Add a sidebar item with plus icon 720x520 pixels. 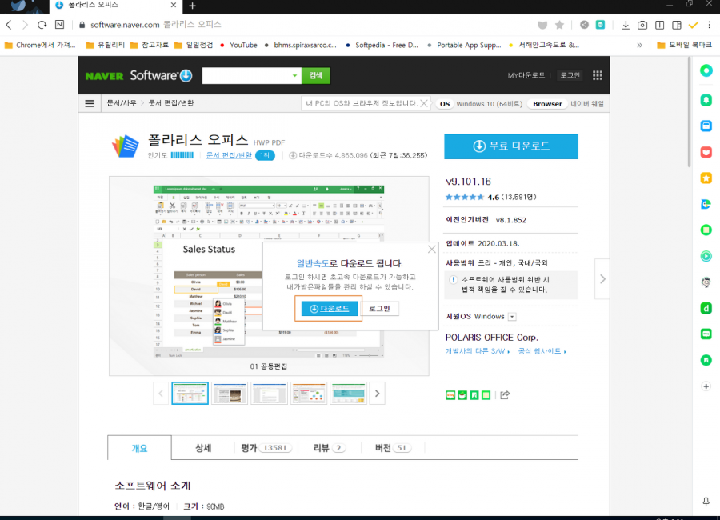[x=706, y=386]
